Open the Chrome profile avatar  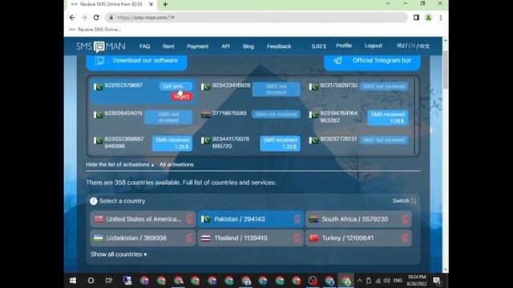point(428,18)
